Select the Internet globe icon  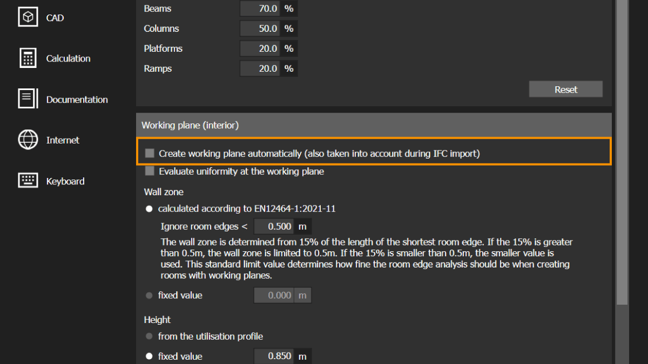point(28,140)
